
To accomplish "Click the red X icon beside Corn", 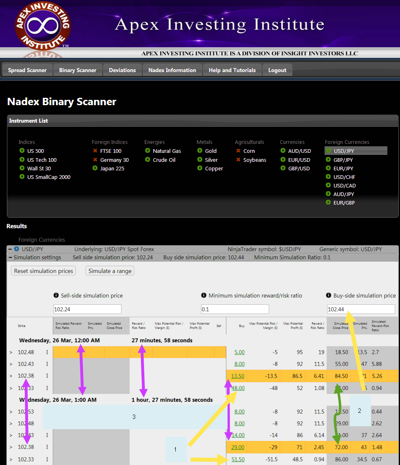I will pyautogui.click(x=238, y=151).
